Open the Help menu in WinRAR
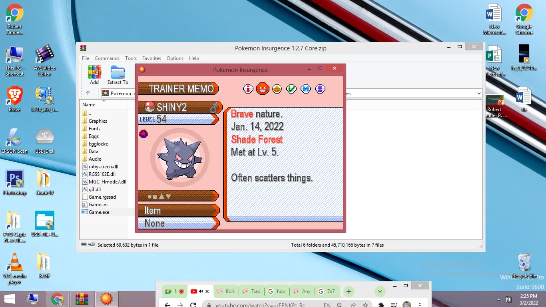Screen dimensions: 546x307 194,58
